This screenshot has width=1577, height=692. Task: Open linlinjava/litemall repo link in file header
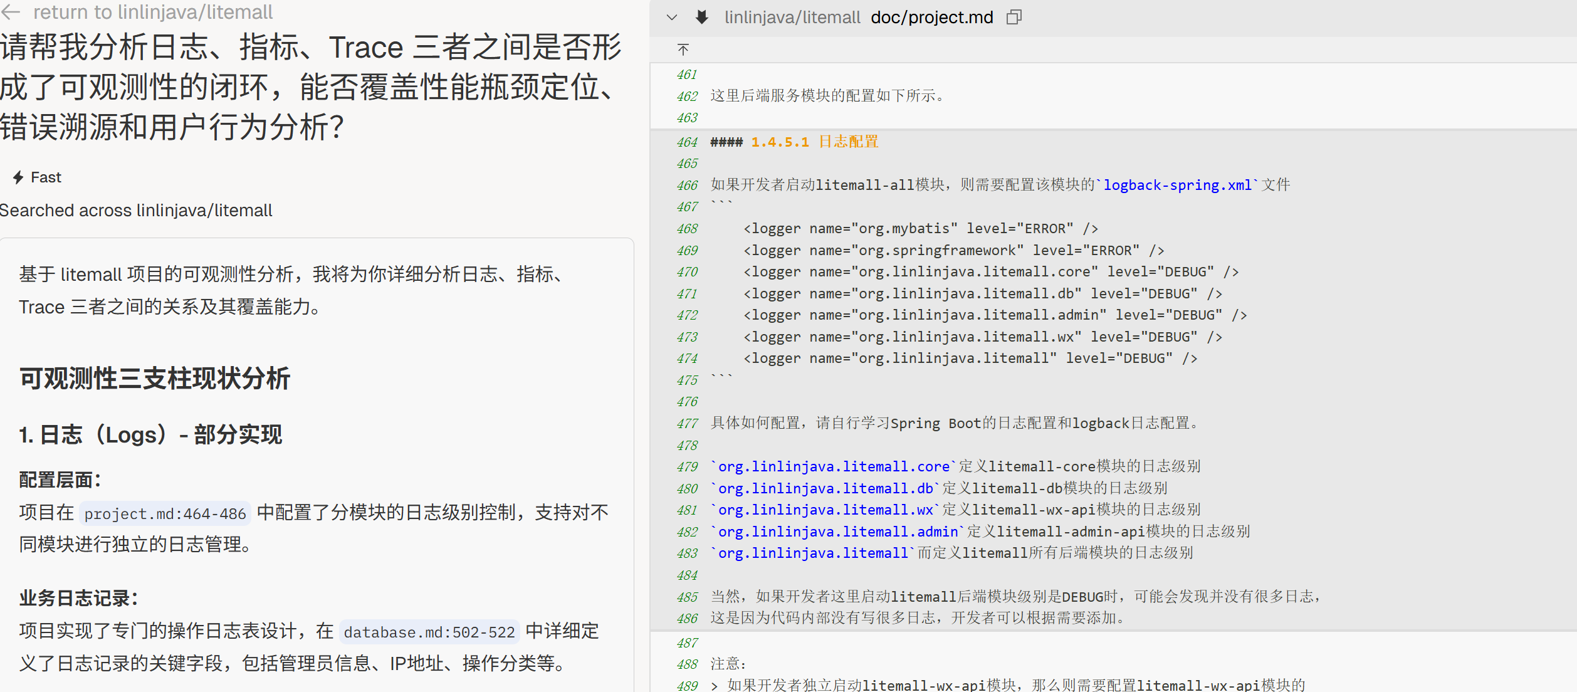click(x=792, y=18)
